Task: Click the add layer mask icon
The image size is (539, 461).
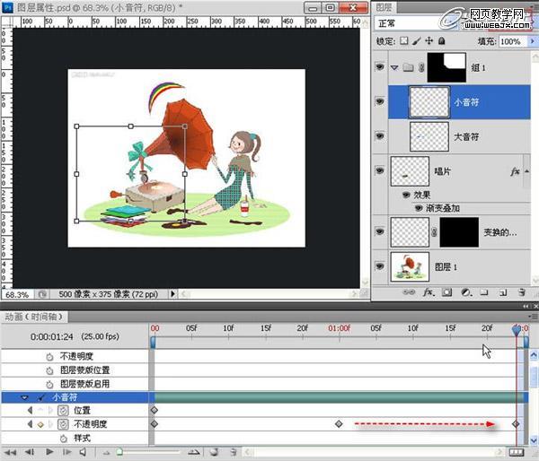Action: point(448,292)
